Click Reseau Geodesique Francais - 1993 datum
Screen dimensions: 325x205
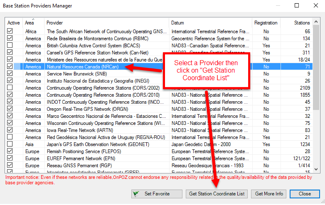(x=207, y=166)
